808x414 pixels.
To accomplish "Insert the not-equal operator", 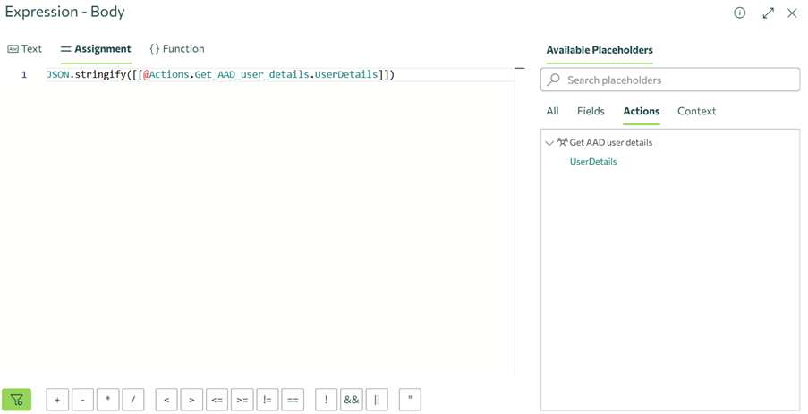I will pos(267,400).
